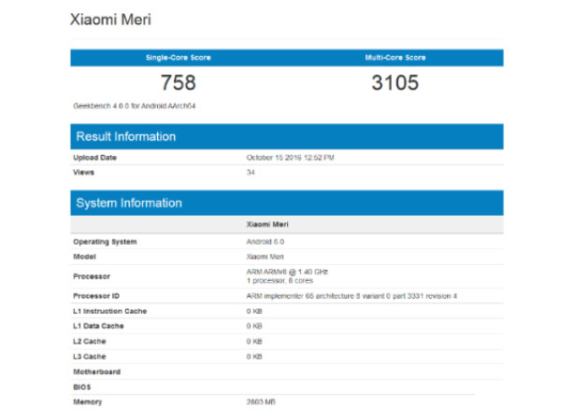Click the Operating System label
561x420 pixels.
coord(105,242)
